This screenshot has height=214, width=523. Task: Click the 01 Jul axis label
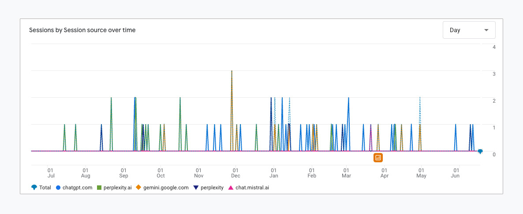(50, 173)
